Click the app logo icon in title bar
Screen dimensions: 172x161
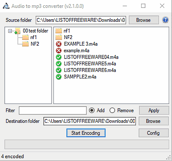coord(6,6)
